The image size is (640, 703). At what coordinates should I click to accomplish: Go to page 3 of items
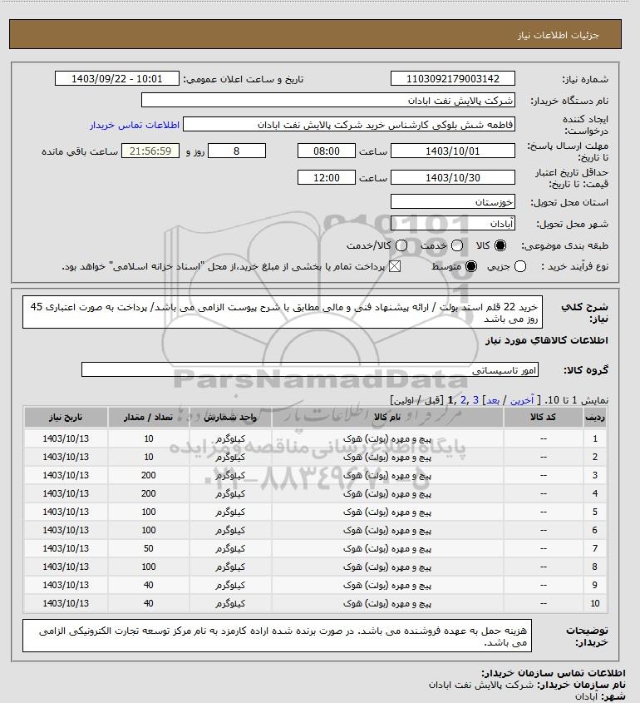click(x=475, y=400)
